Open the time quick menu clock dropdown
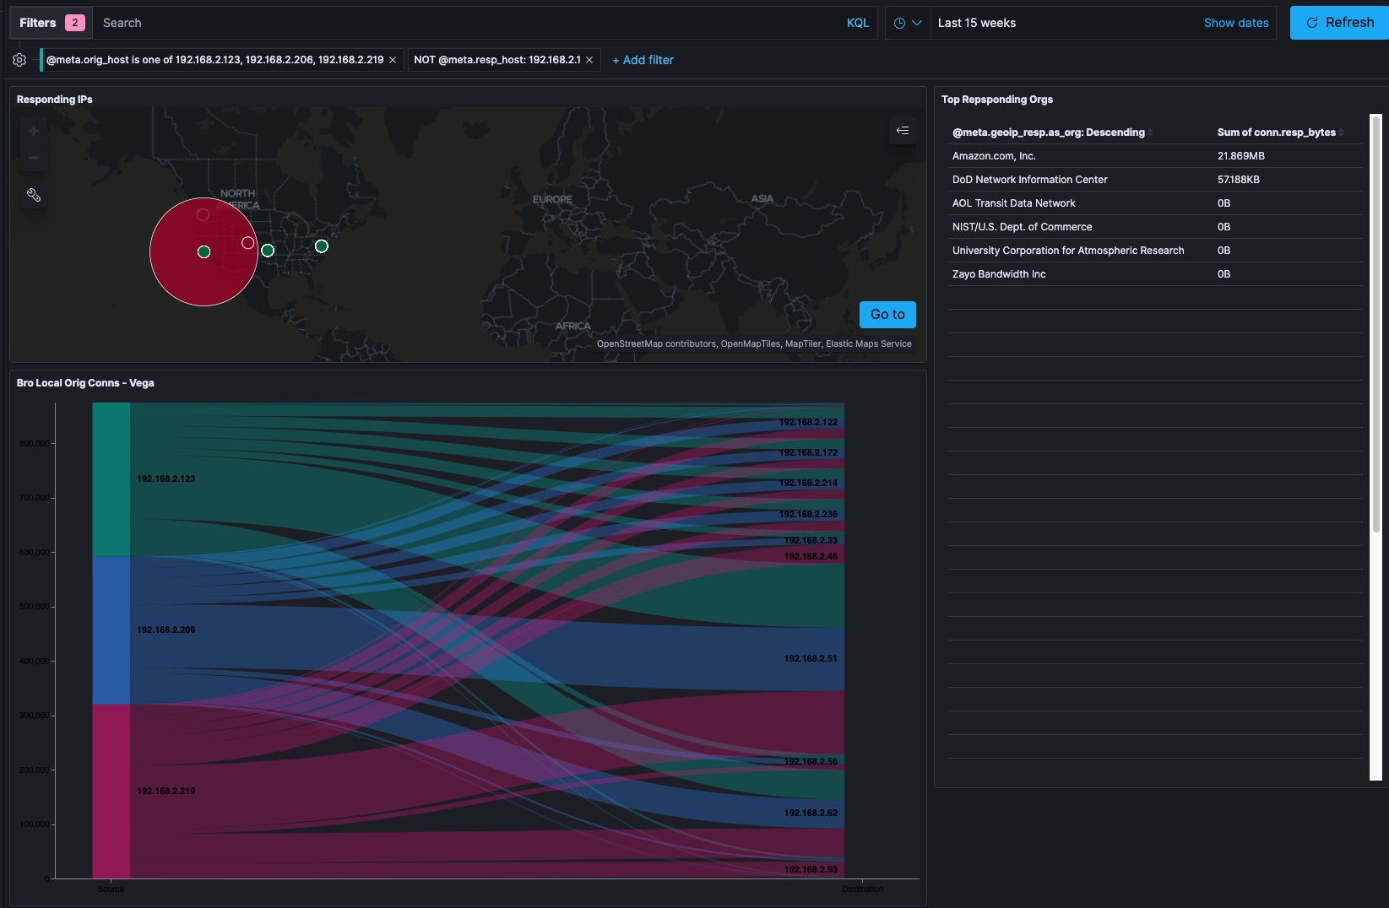 907,23
